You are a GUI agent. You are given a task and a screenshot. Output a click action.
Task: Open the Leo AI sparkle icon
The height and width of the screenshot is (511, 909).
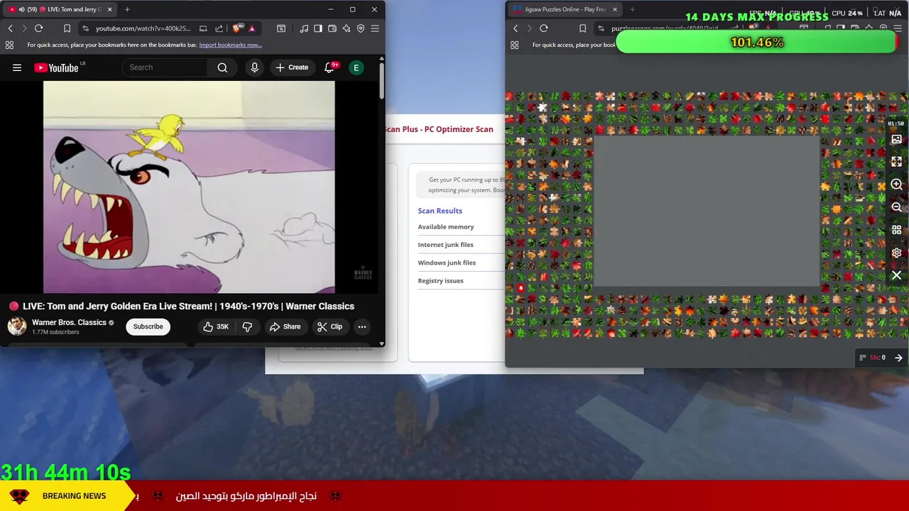(347, 28)
